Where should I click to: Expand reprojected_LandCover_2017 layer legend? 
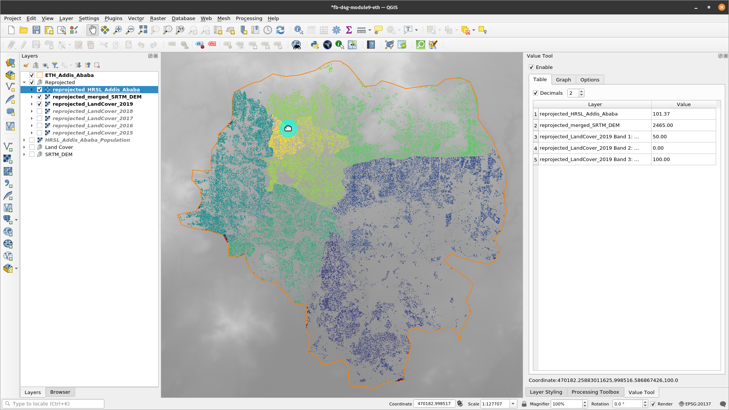tap(32, 118)
